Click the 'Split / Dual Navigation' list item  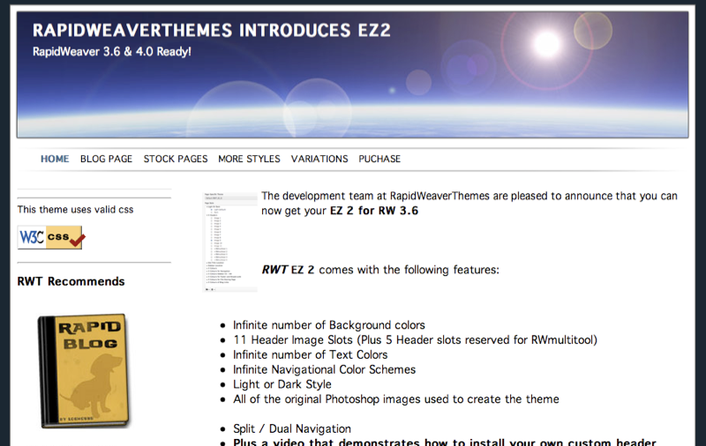292,428
